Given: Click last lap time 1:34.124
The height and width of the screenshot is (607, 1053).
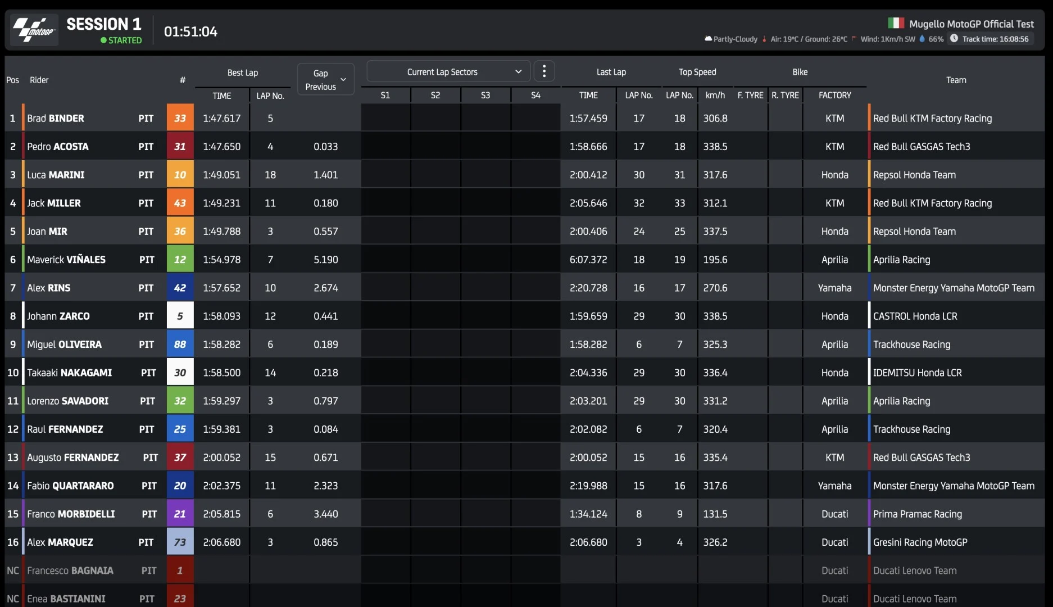Looking at the screenshot, I should pos(588,514).
